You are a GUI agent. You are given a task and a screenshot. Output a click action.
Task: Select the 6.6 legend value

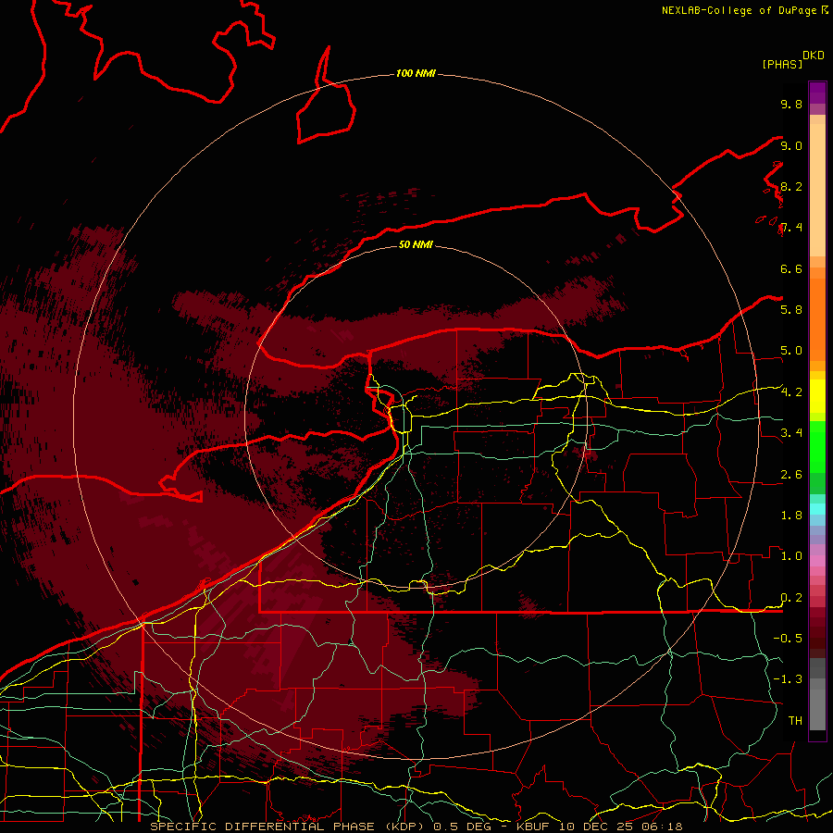coord(791,268)
